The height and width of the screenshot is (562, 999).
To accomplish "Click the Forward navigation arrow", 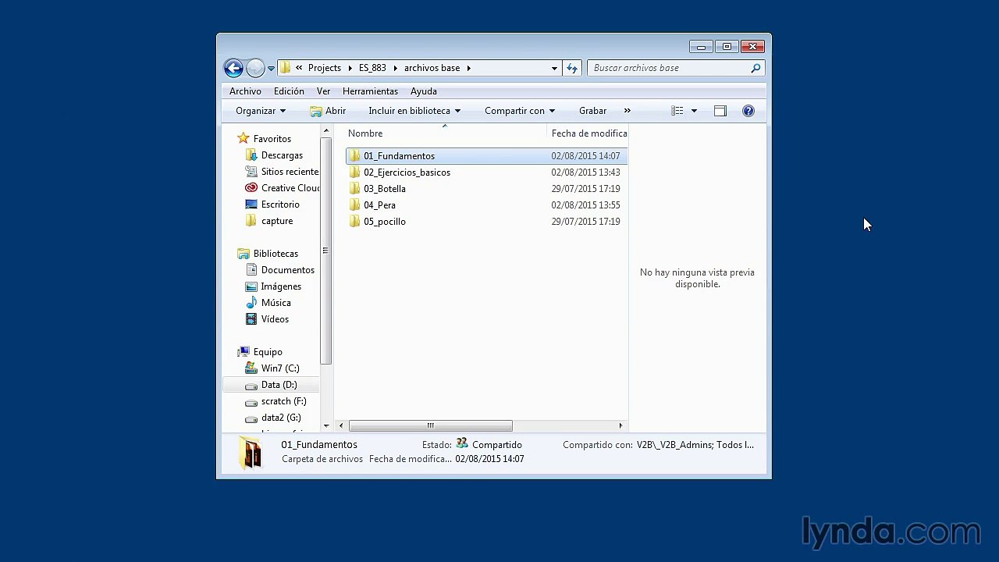I will (255, 68).
